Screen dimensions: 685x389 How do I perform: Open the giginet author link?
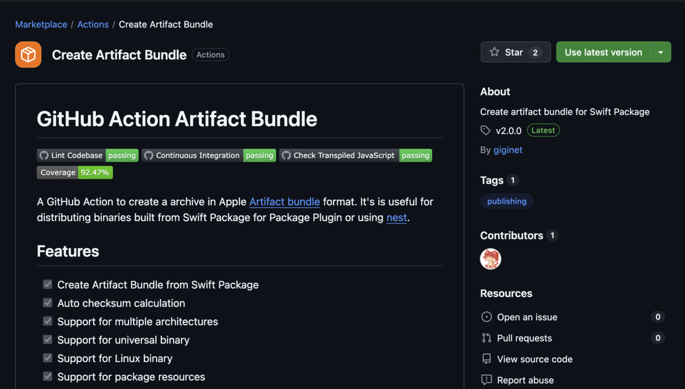pos(508,150)
